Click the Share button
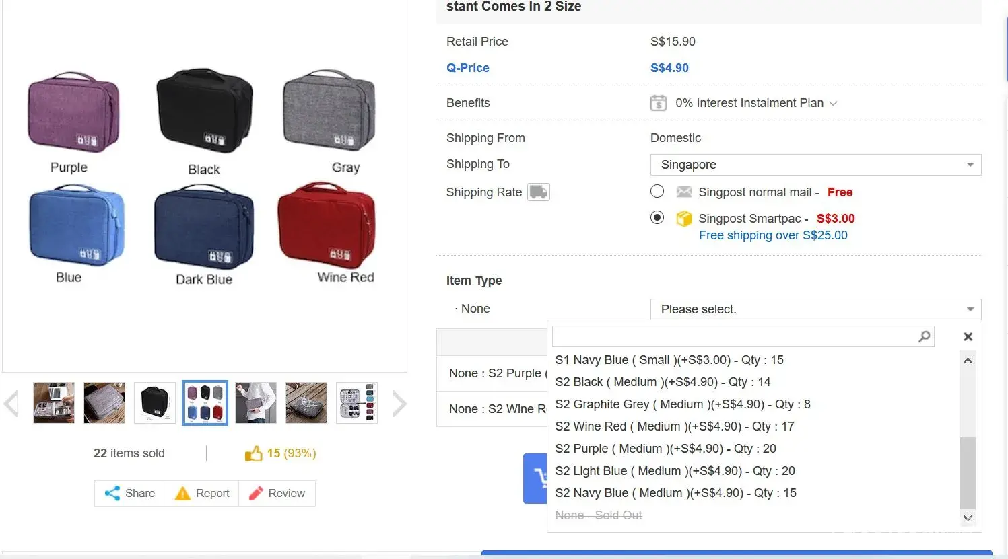Screen dimensions: 1008x559 [x=130, y=493]
